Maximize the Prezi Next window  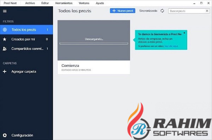click(201, 3)
